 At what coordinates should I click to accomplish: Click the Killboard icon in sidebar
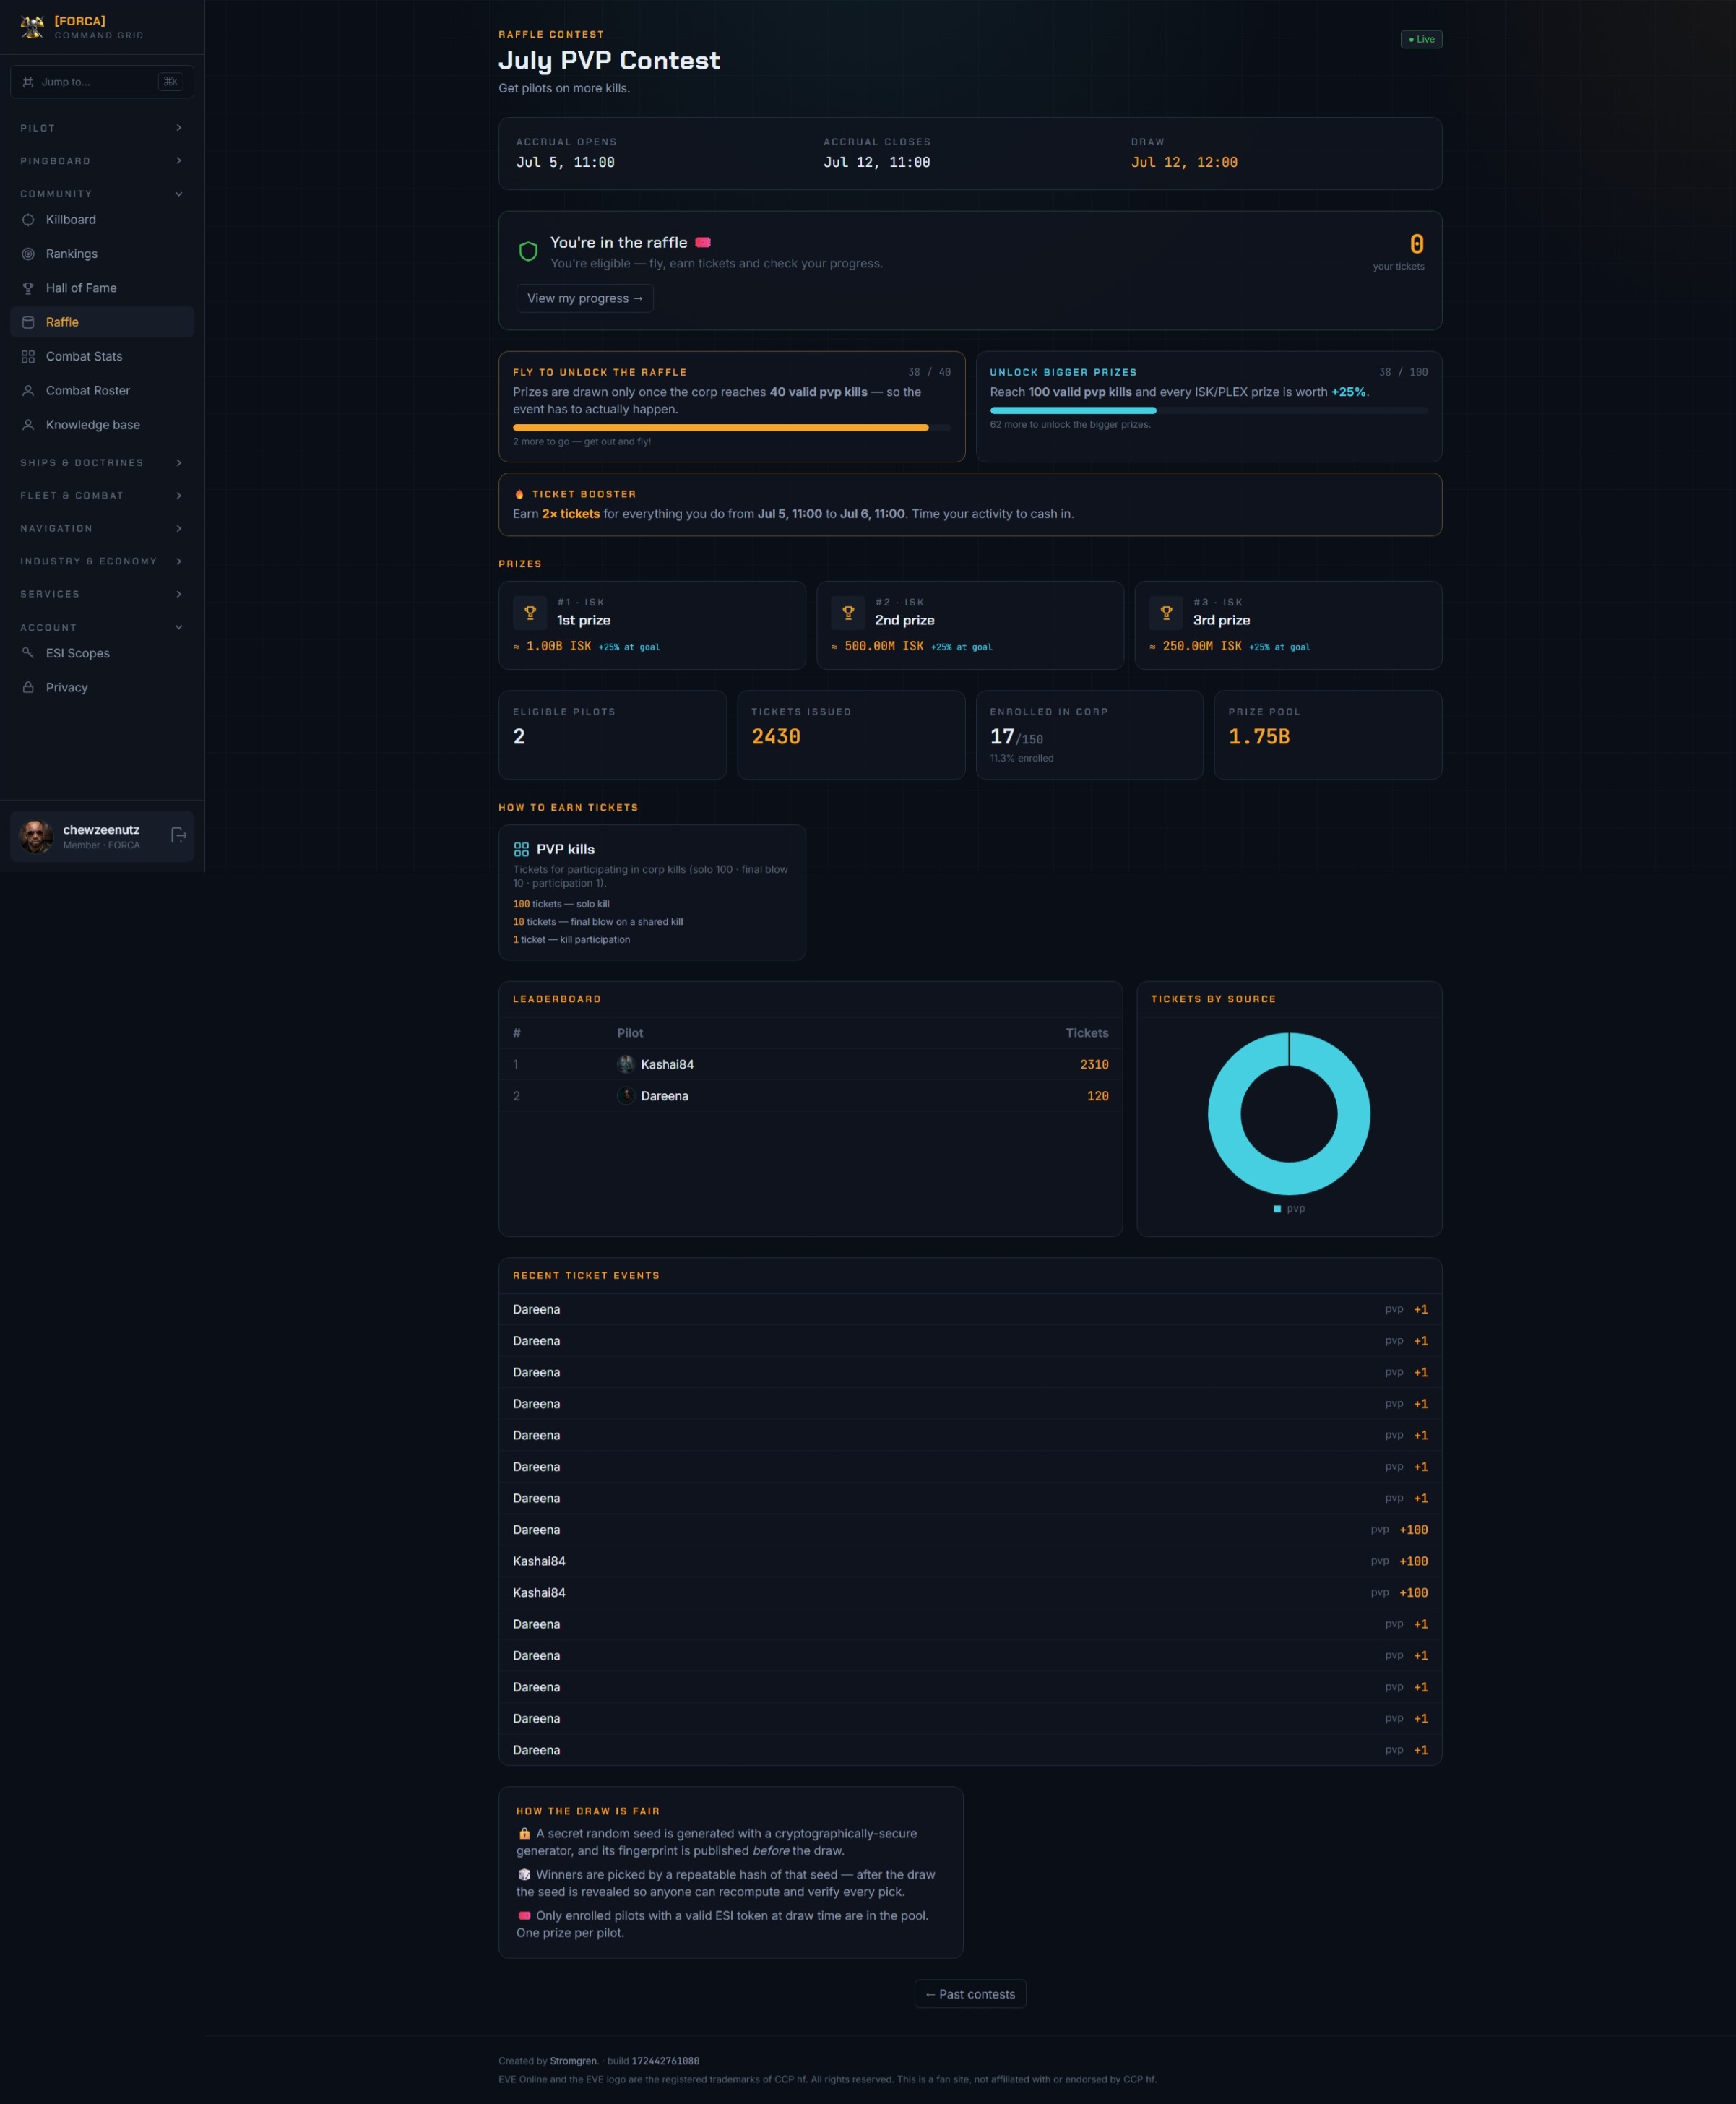28,220
